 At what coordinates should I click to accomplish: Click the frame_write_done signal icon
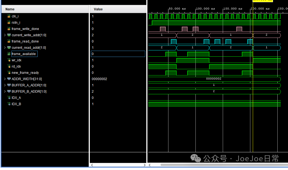(x=9, y=29)
